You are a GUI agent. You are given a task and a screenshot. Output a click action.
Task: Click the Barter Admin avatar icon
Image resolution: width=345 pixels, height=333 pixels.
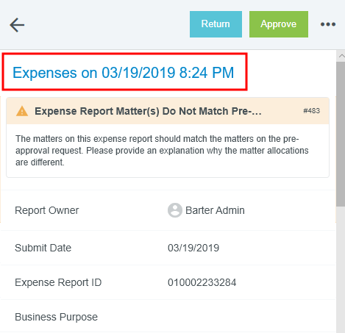[175, 210]
